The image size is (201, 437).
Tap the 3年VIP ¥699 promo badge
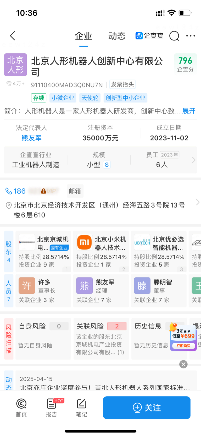[x=183, y=337]
